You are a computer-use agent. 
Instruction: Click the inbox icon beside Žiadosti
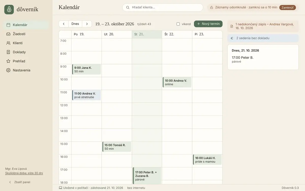tap(8, 34)
